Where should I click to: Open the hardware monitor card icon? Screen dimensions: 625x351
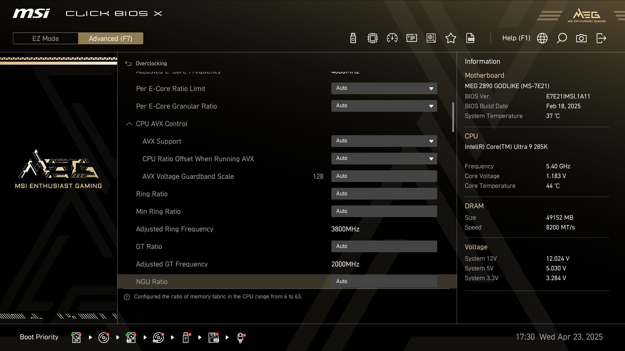click(411, 38)
